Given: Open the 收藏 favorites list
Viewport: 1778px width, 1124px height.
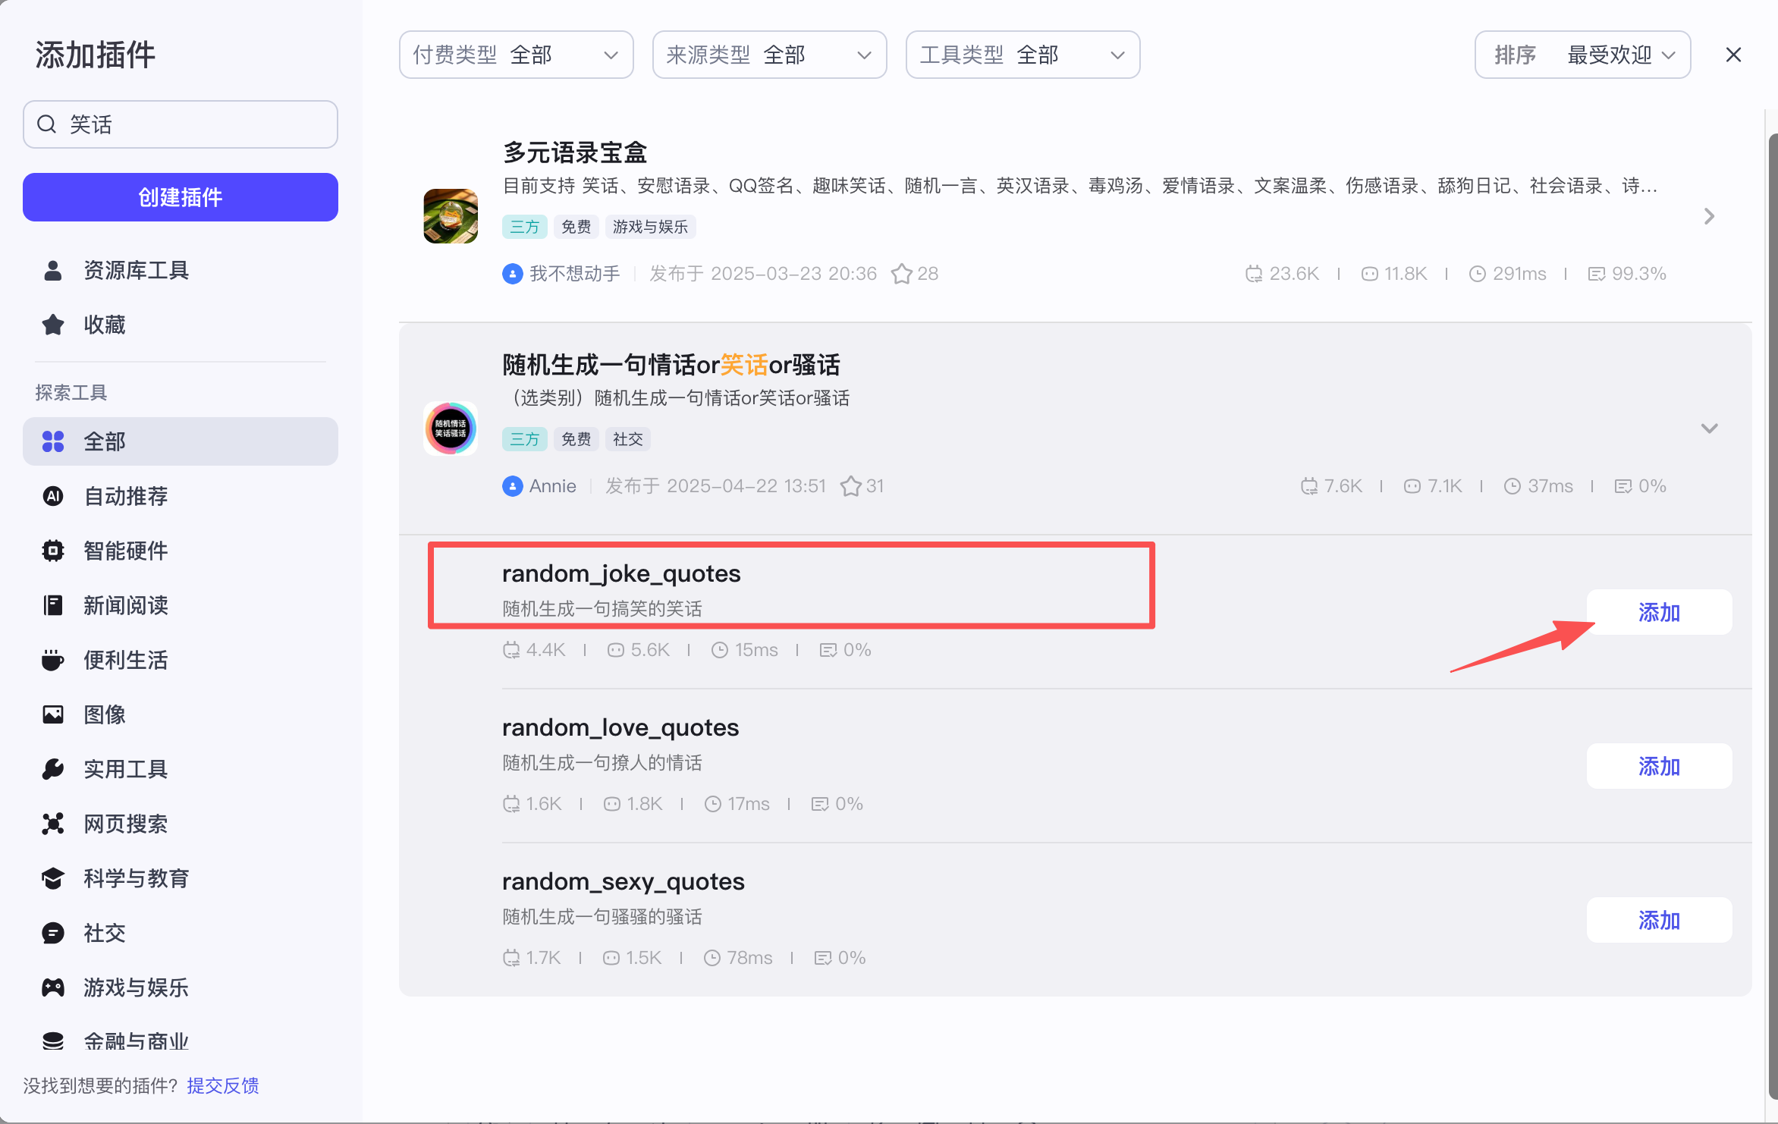Looking at the screenshot, I should (x=105, y=325).
